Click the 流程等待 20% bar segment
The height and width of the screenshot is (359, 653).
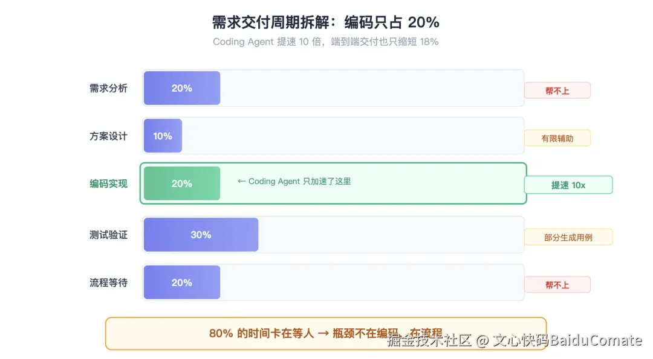(182, 282)
